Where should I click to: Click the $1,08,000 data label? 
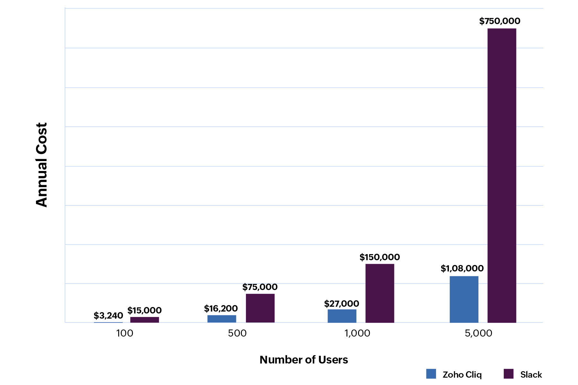click(x=462, y=269)
